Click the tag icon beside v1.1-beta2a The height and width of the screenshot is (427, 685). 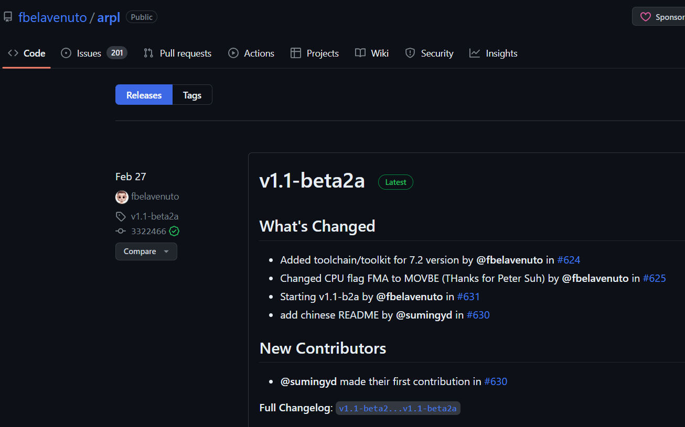[x=121, y=216]
